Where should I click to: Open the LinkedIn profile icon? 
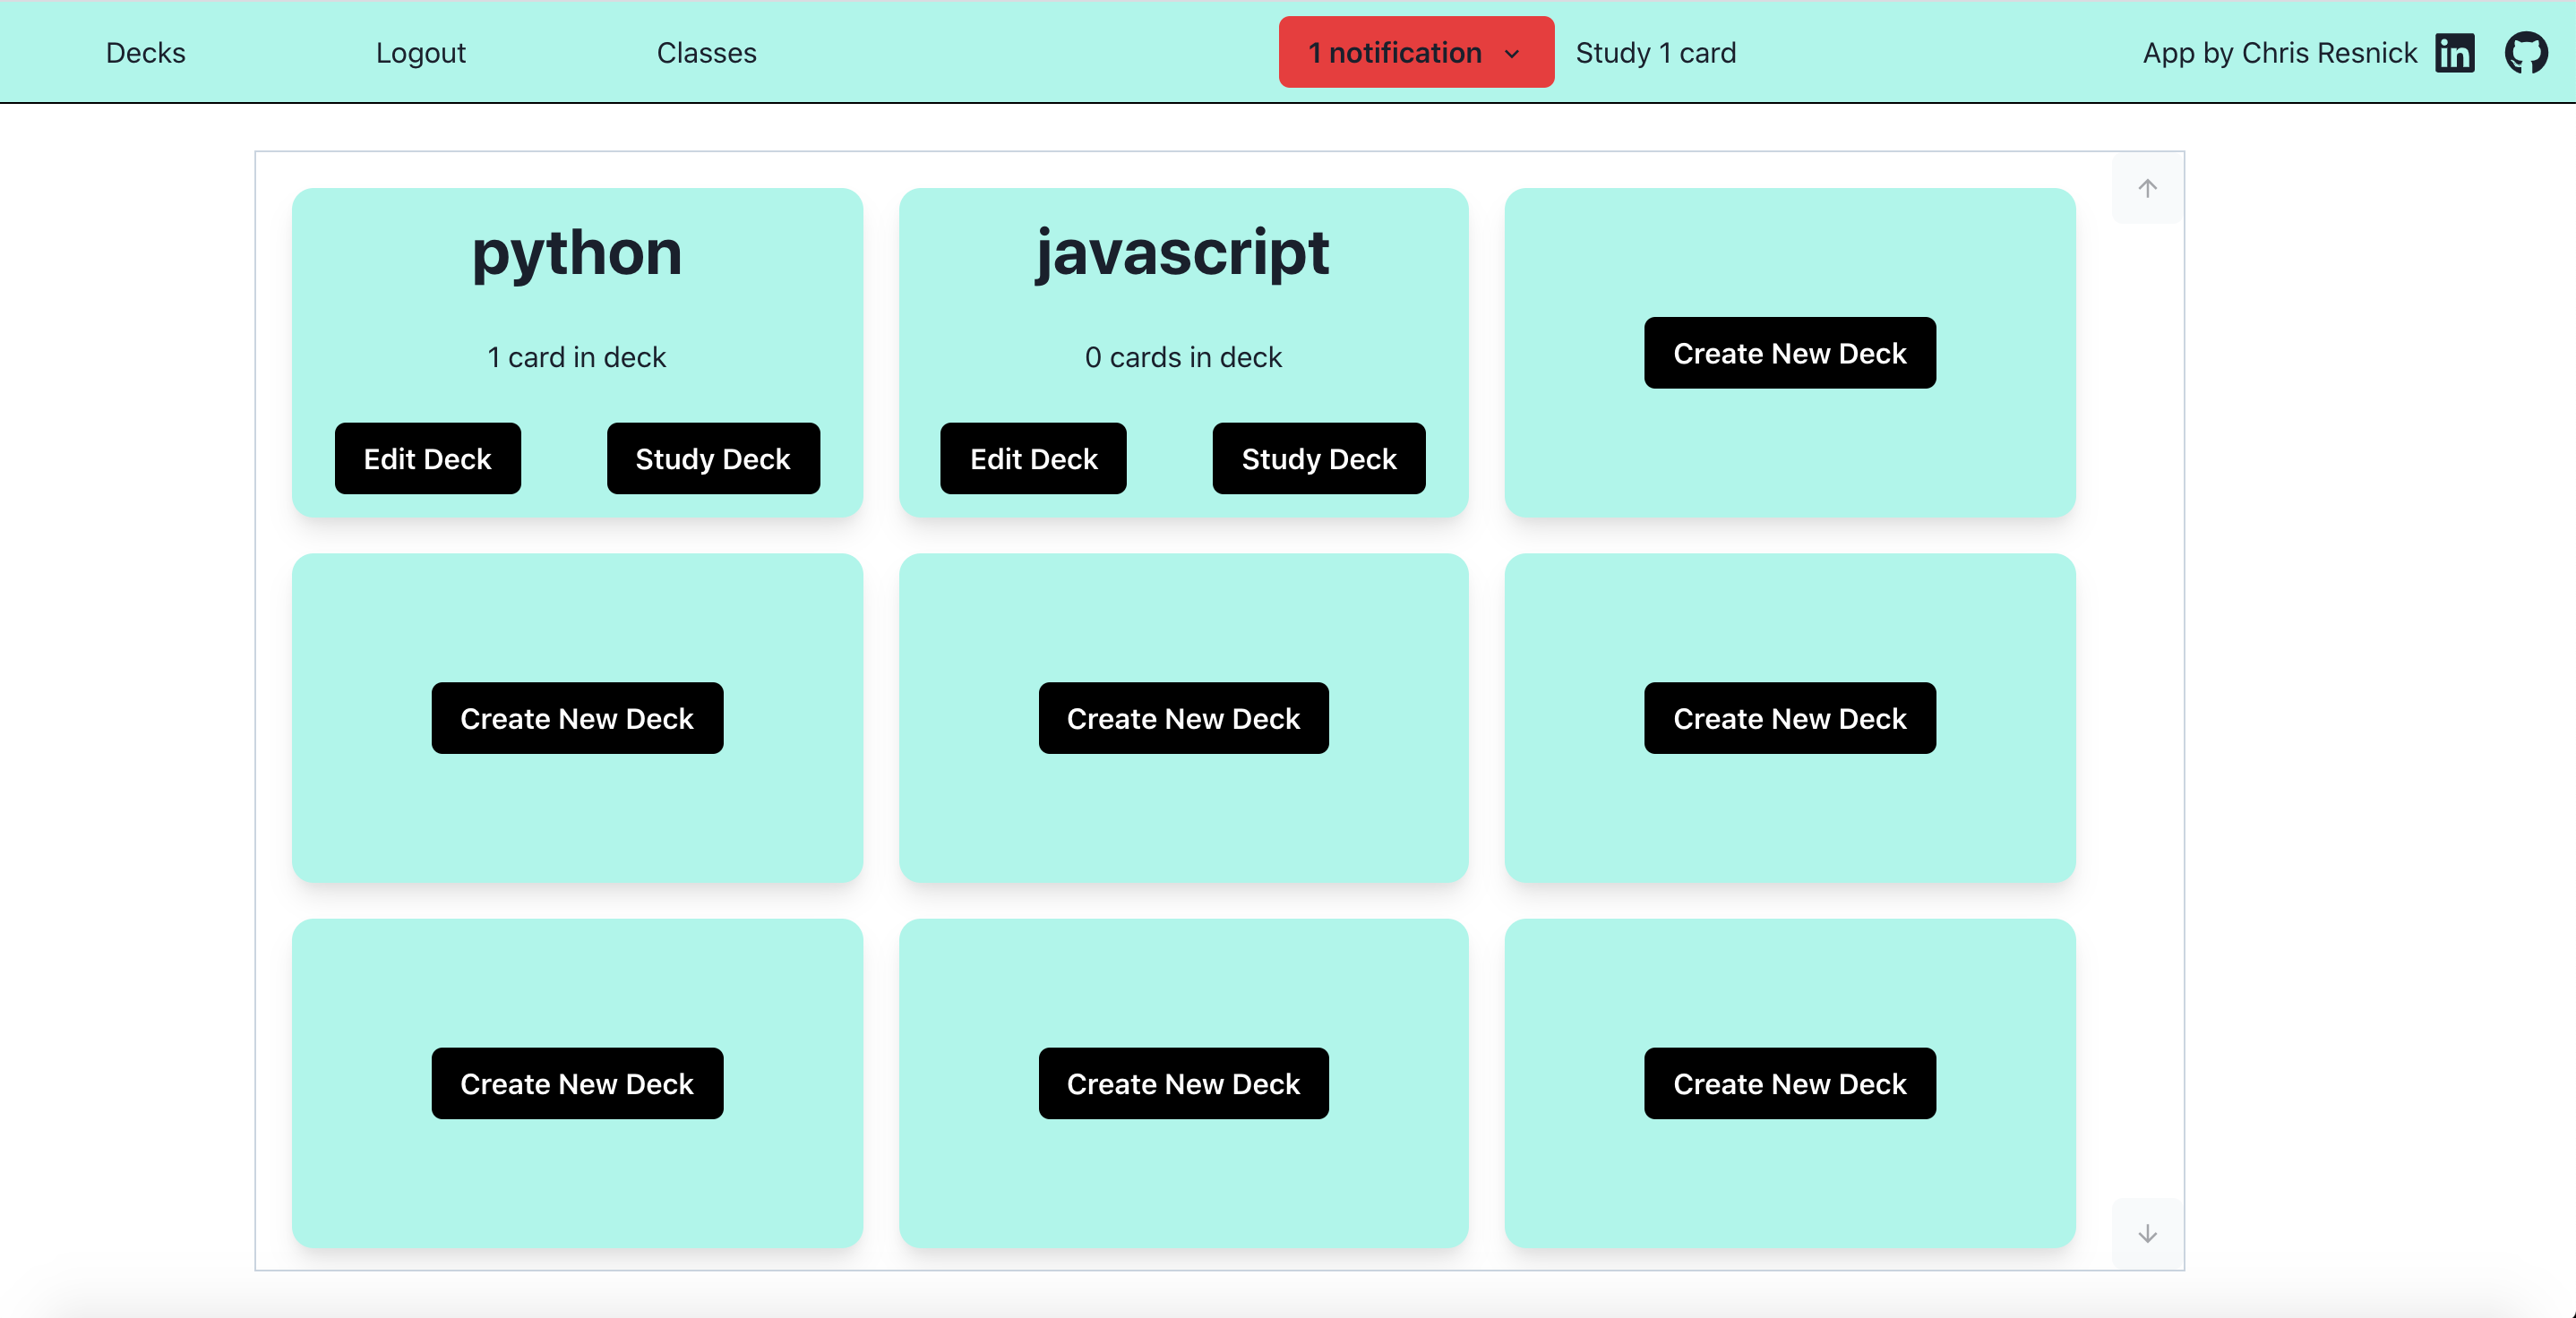(2454, 53)
